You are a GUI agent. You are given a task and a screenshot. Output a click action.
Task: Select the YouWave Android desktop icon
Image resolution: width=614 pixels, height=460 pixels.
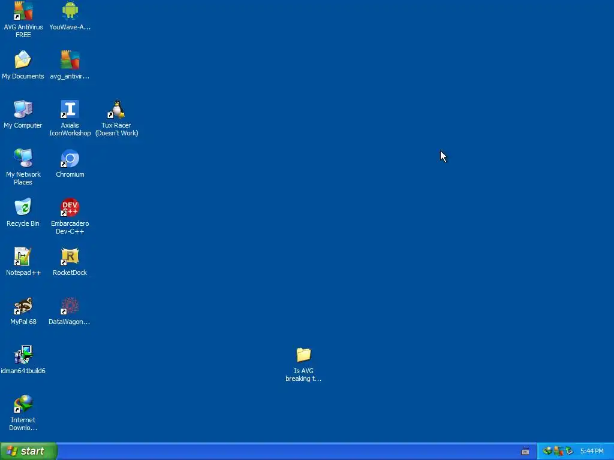70,11
